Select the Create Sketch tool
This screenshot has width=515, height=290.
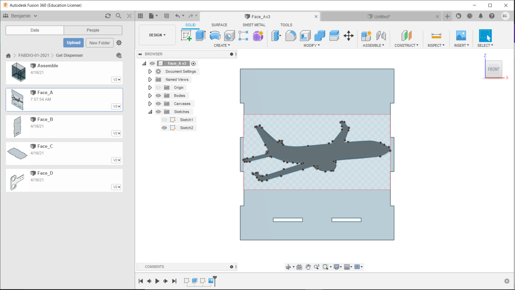click(x=186, y=35)
